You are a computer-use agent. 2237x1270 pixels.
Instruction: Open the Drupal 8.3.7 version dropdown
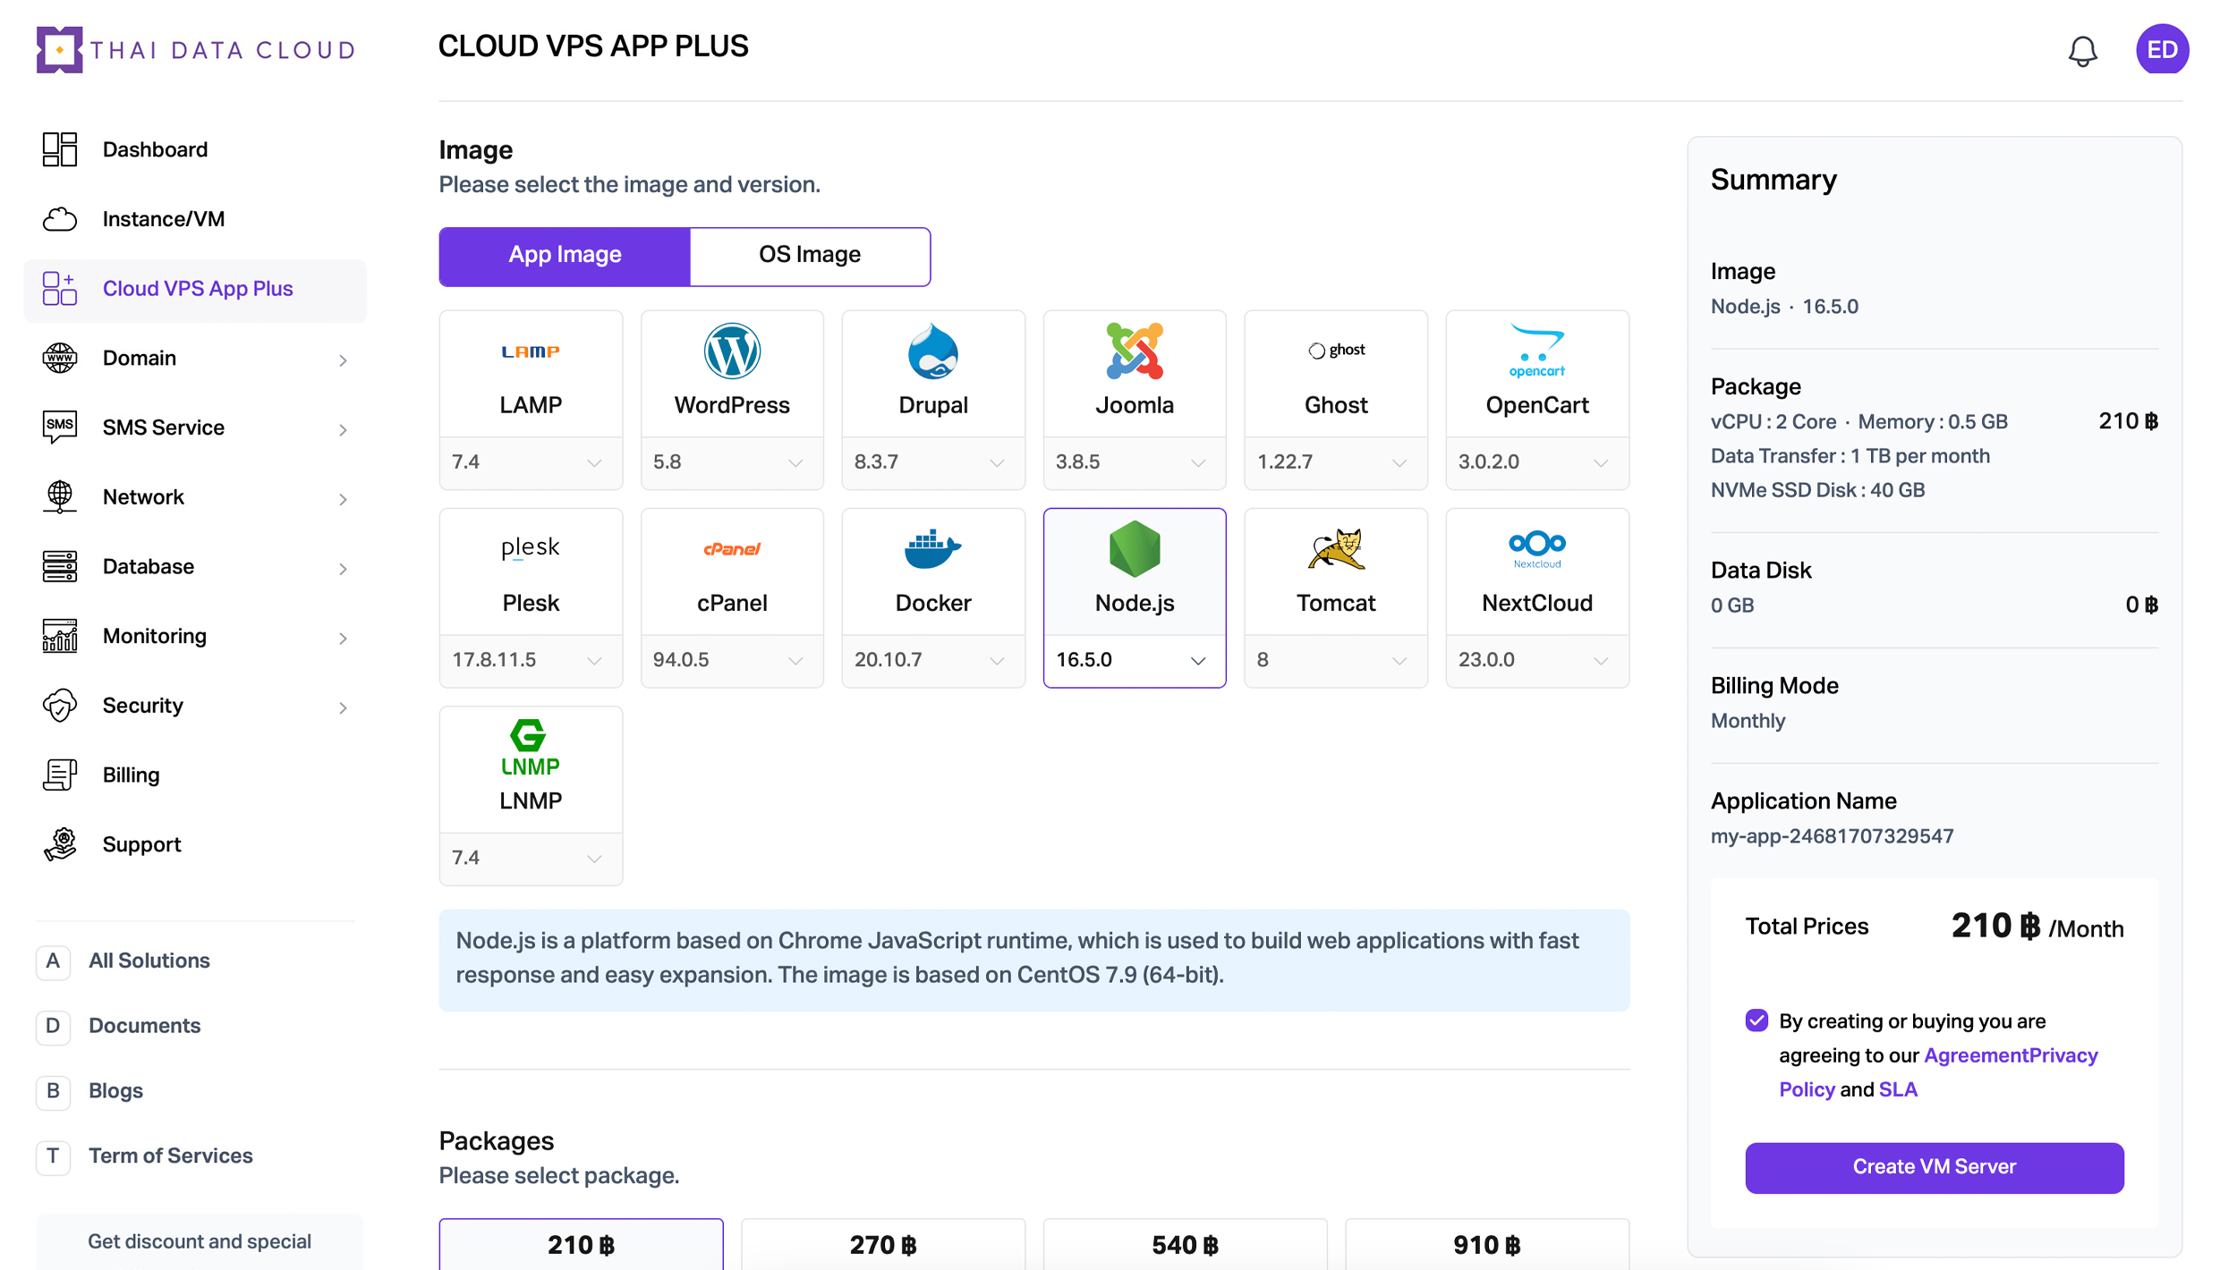(933, 462)
